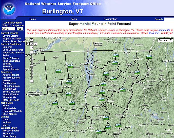This screenshot has width=174, height=138.
Task: Click the Go button
Action: [x=20, y=29]
